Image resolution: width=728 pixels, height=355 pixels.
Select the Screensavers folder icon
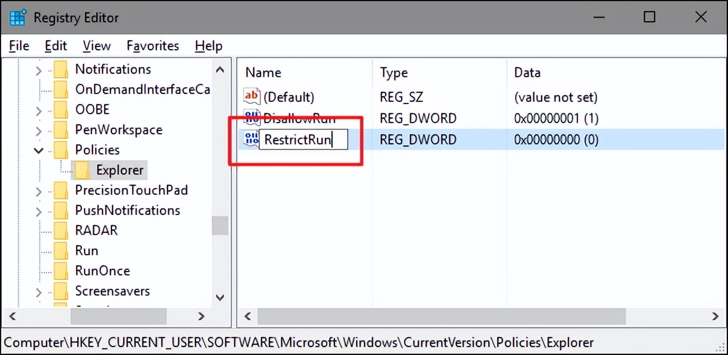62,291
